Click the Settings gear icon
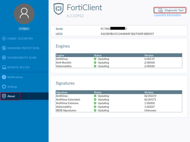190x142 pixels. (x=4, y=87)
